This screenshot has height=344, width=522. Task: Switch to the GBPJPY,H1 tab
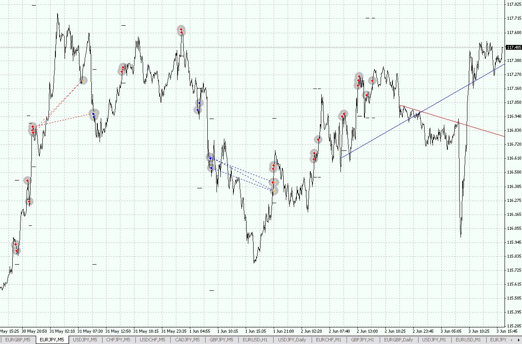(x=363, y=340)
